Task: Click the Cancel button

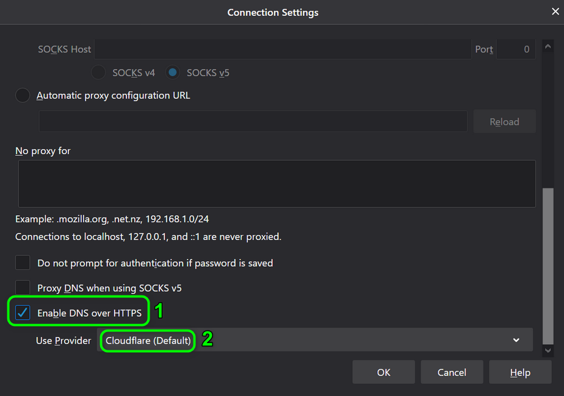Action: point(452,372)
